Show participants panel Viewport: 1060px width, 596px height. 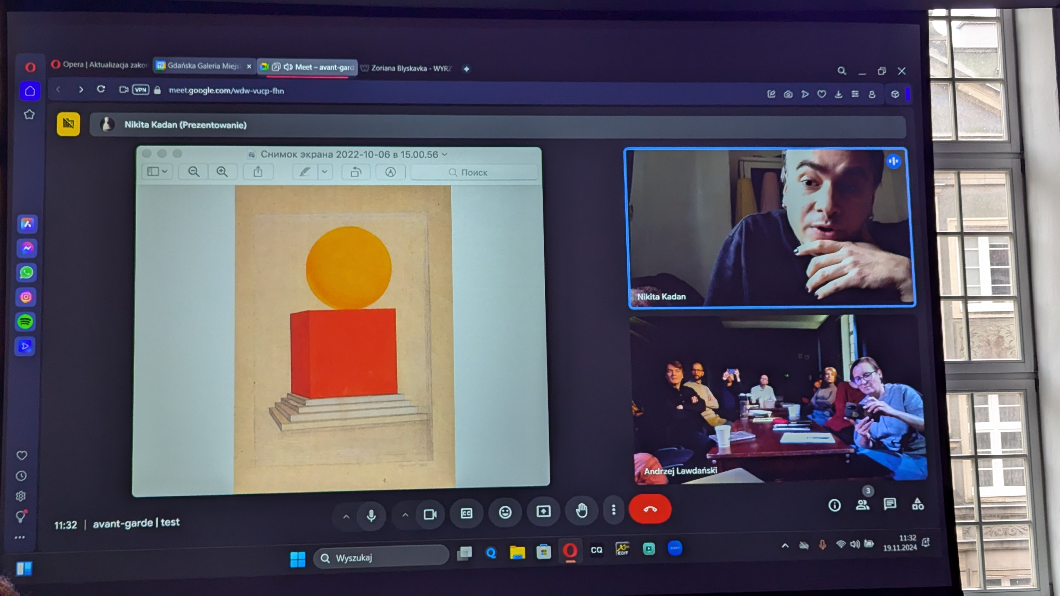tap(863, 505)
